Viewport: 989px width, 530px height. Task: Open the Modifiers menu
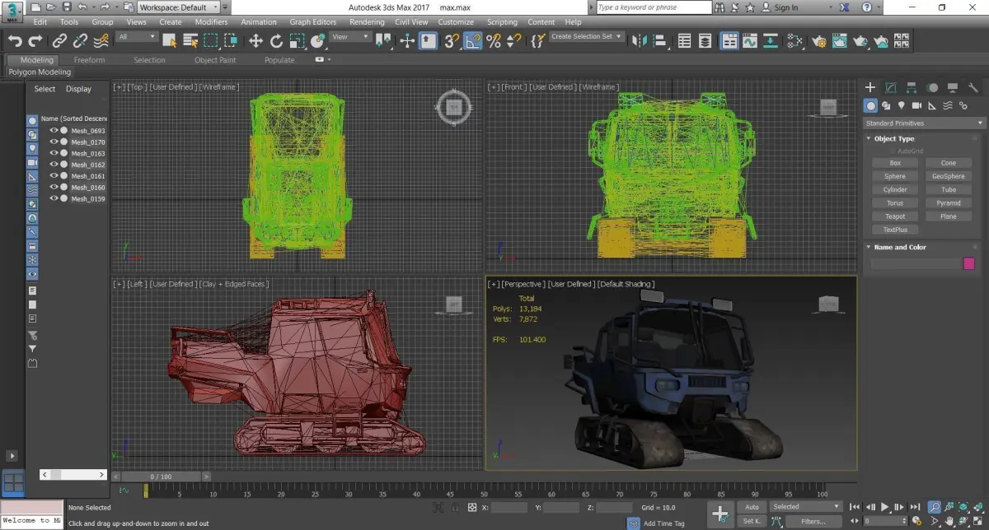coord(211,22)
